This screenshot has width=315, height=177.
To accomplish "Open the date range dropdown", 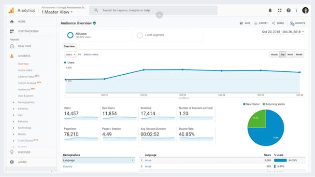I will tap(283, 32).
